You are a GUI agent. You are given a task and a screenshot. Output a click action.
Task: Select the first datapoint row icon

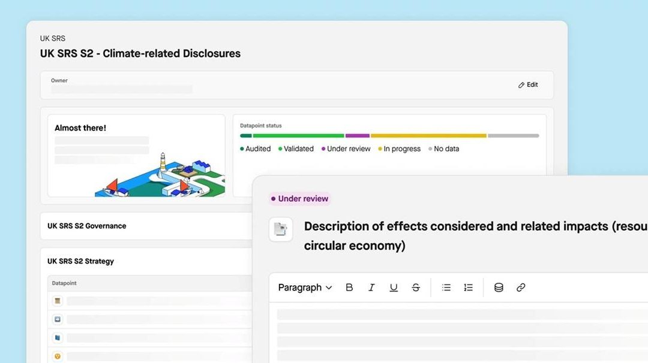point(58,301)
